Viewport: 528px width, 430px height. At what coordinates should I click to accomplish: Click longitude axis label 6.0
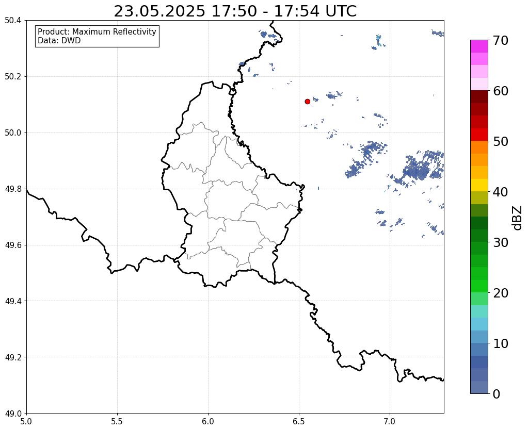(208, 421)
